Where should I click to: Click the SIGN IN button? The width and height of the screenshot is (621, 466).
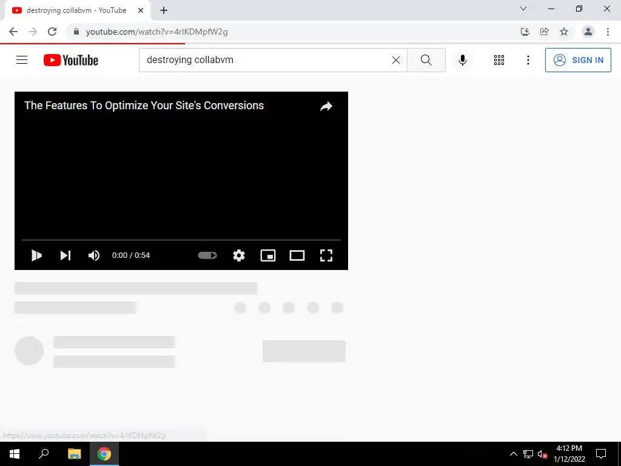click(x=578, y=60)
